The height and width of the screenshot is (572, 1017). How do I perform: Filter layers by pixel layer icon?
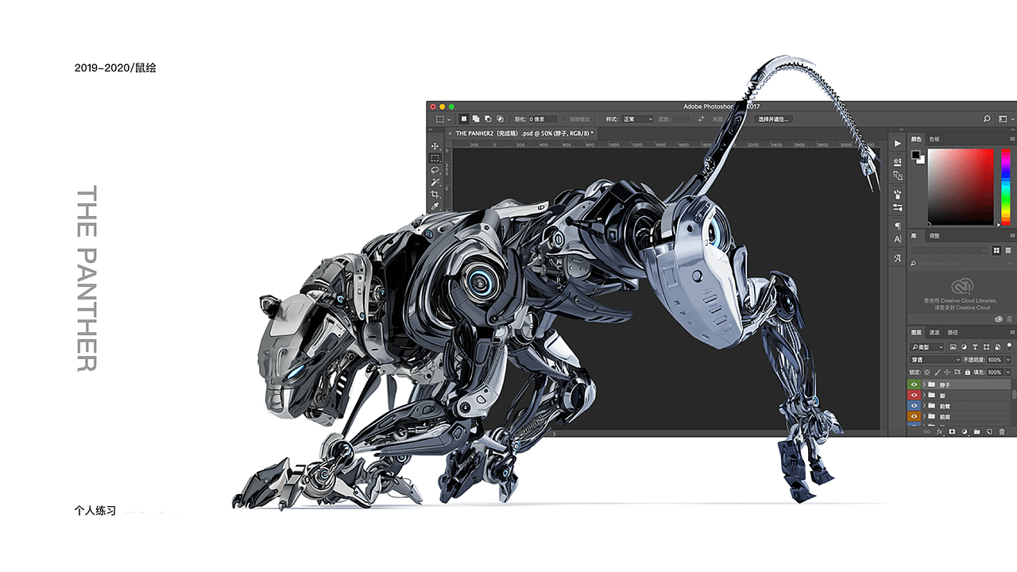(x=953, y=347)
